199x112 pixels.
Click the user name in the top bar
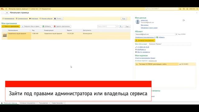point(192,9)
